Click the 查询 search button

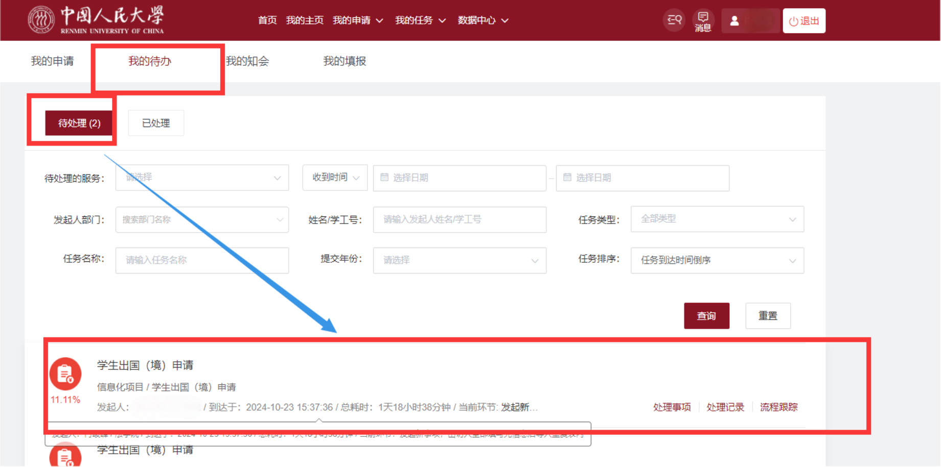click(706, 316)
